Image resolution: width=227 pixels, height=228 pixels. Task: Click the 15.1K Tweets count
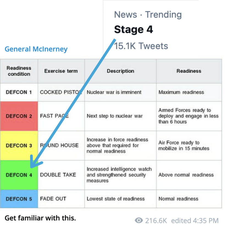[x=141, y=46]
